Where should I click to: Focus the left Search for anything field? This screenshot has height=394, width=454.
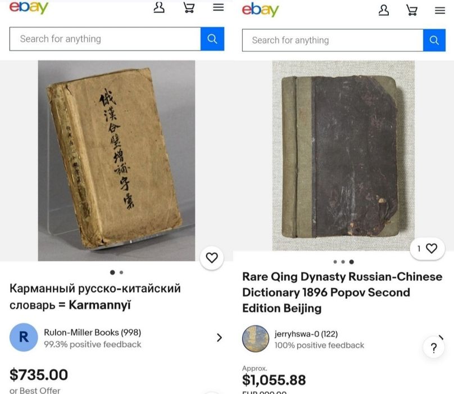105,39
